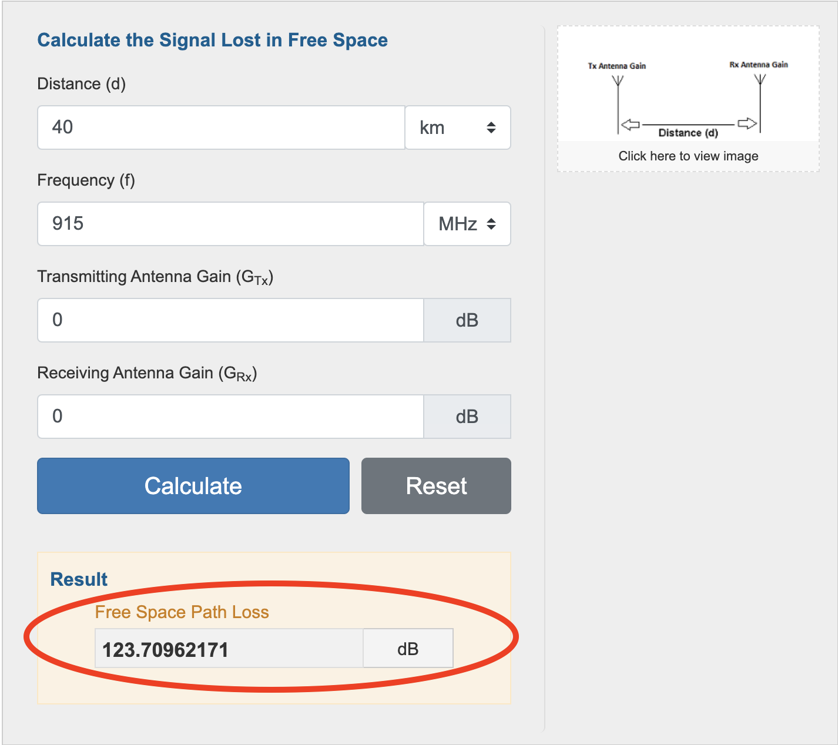838x745 pixels.
Task: Click the "Result" section heading
Action: coord(79,579)
